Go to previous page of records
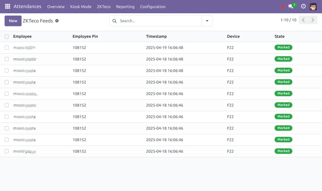Image resolution: width=322 pixels, height=191 pixels. point(303,20)
